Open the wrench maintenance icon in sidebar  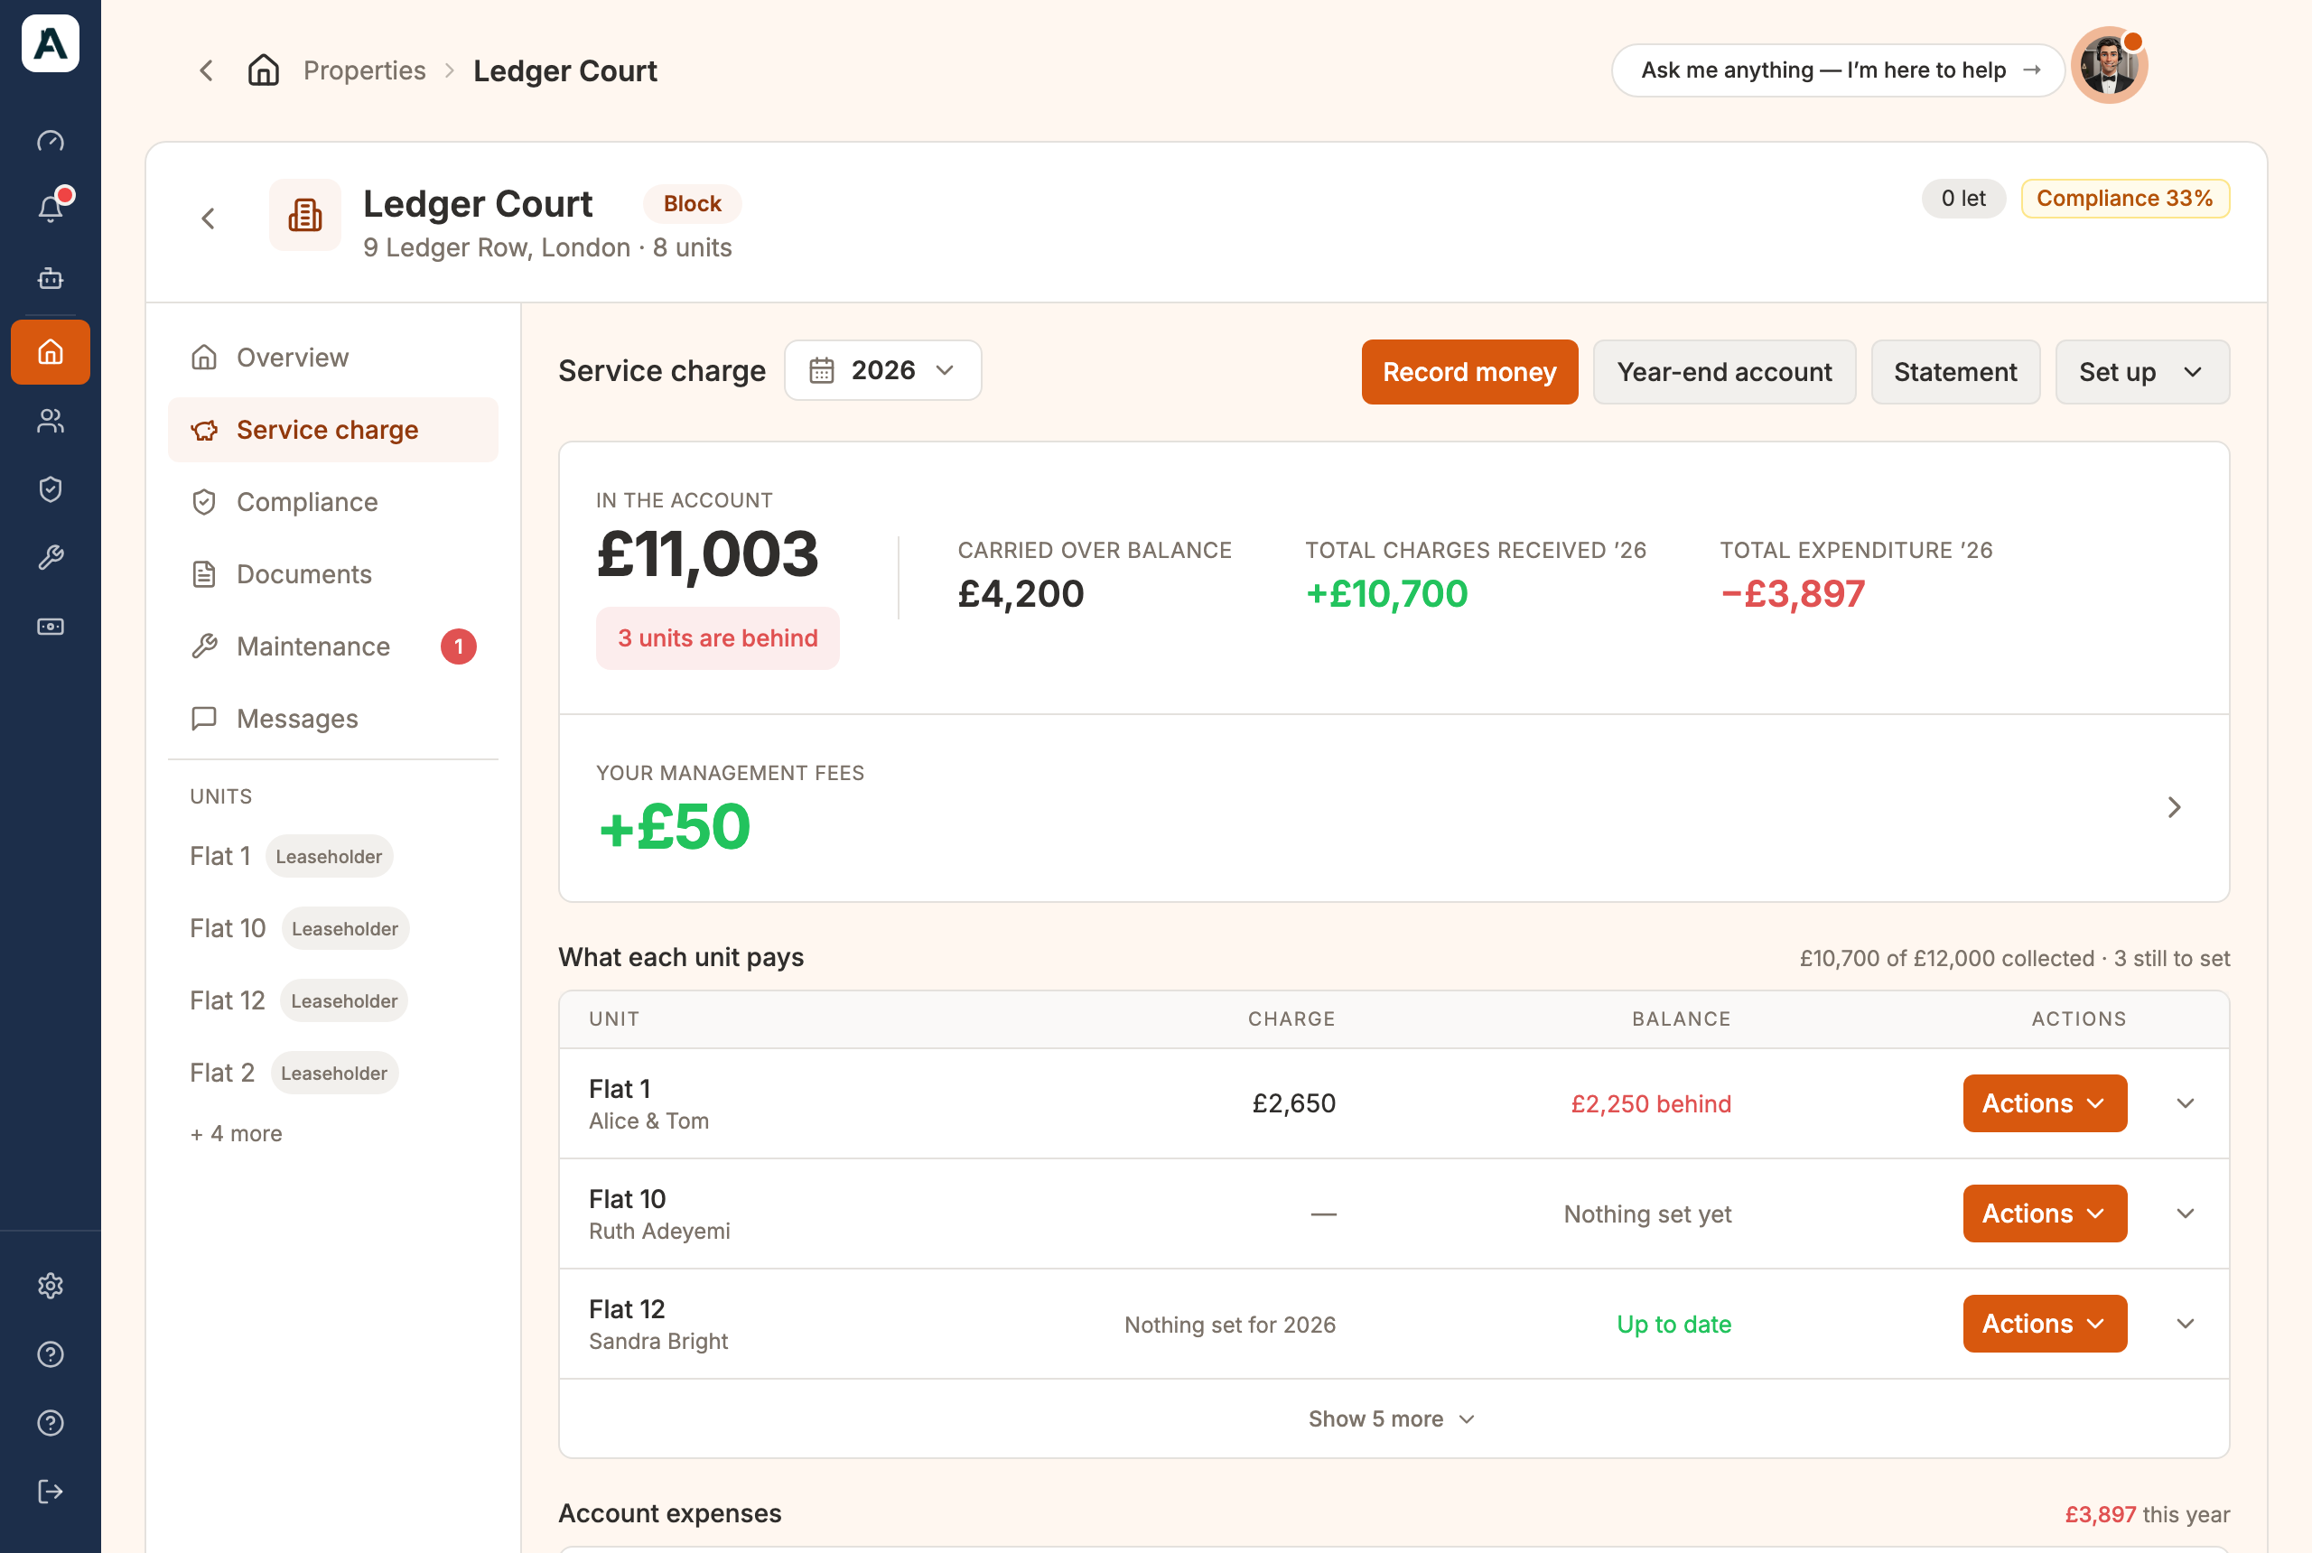point(51,558)
